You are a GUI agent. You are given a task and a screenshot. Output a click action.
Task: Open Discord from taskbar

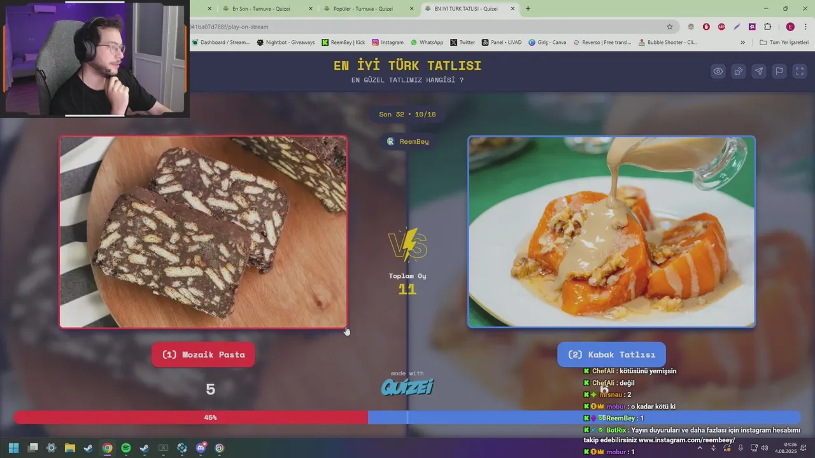coord(201,448)
